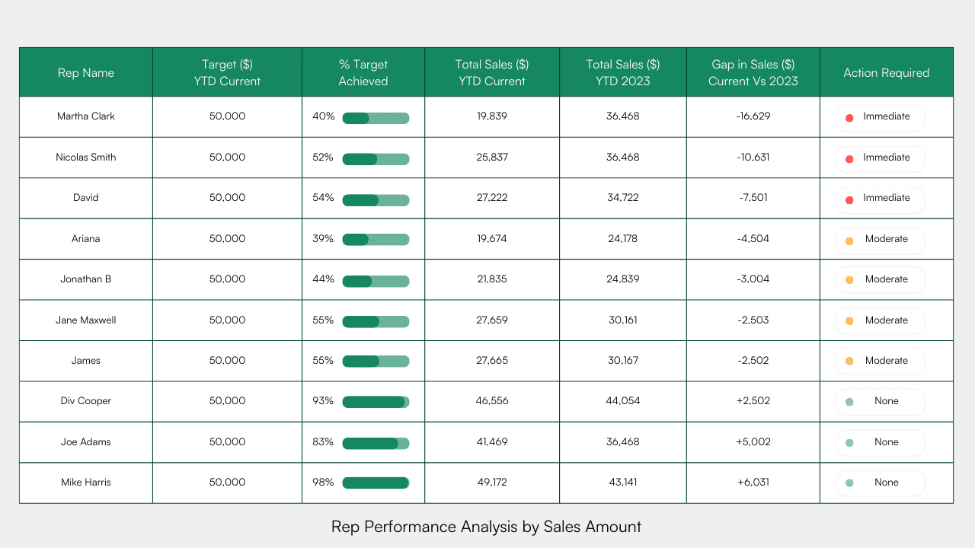Select the Total Sales ($) YTD 2023 header
Image resolution: width=975 pixels, height=548 pixels.
[623, 72]
